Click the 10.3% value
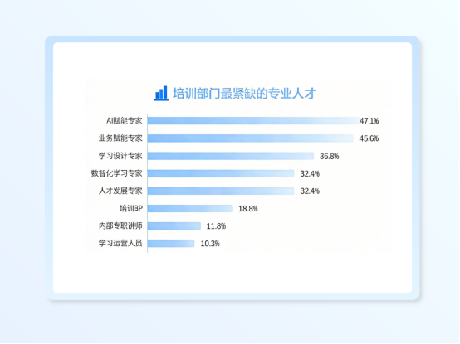The width and height of the screenshot is (460, 344). 210,244
